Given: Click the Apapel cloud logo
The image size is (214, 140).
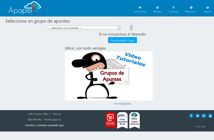Looking at the screenshot, I should (x=25, y=8).
